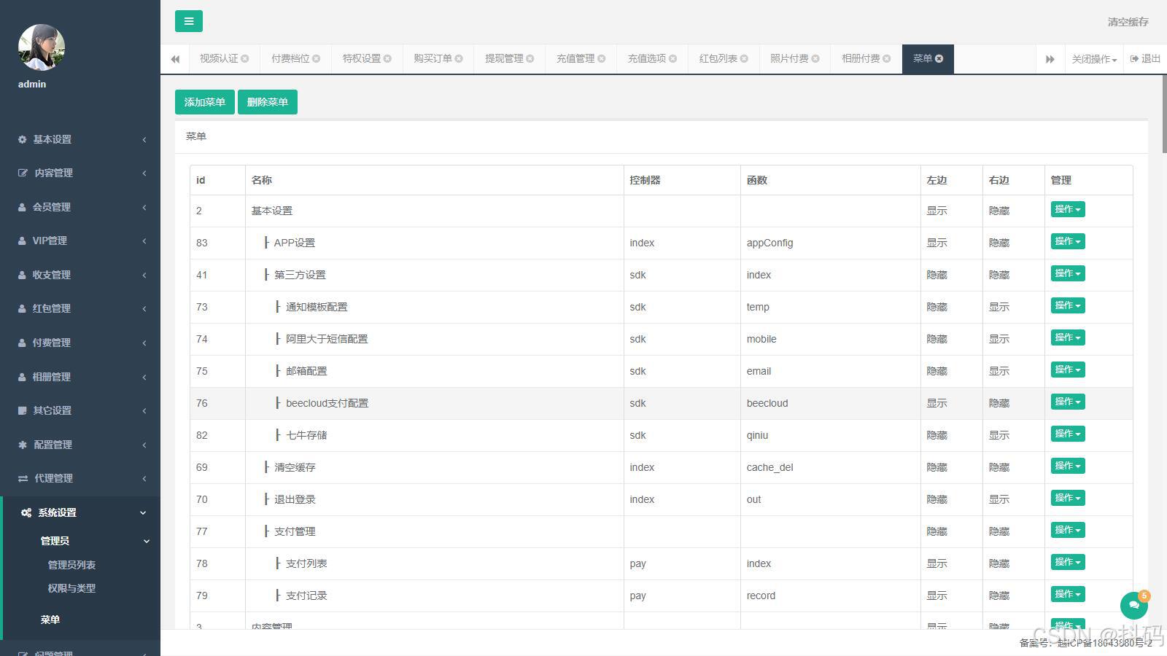Open 操作 dropdown for 支付记录 row
Image resolution: width=1167 pixels, height=656 pixels.
click(x=1068, y=594)
